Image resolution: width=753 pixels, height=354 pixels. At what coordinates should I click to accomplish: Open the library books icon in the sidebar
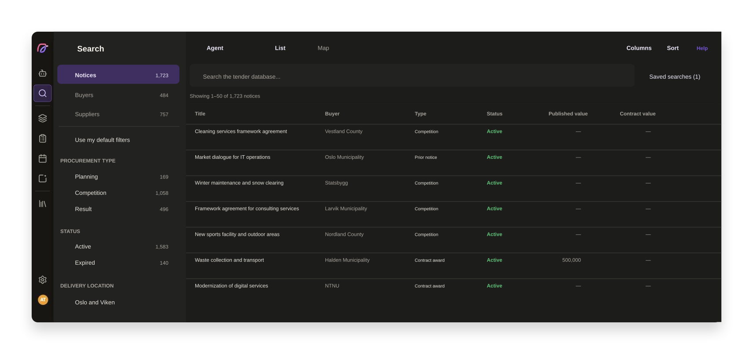click(43, 204)
